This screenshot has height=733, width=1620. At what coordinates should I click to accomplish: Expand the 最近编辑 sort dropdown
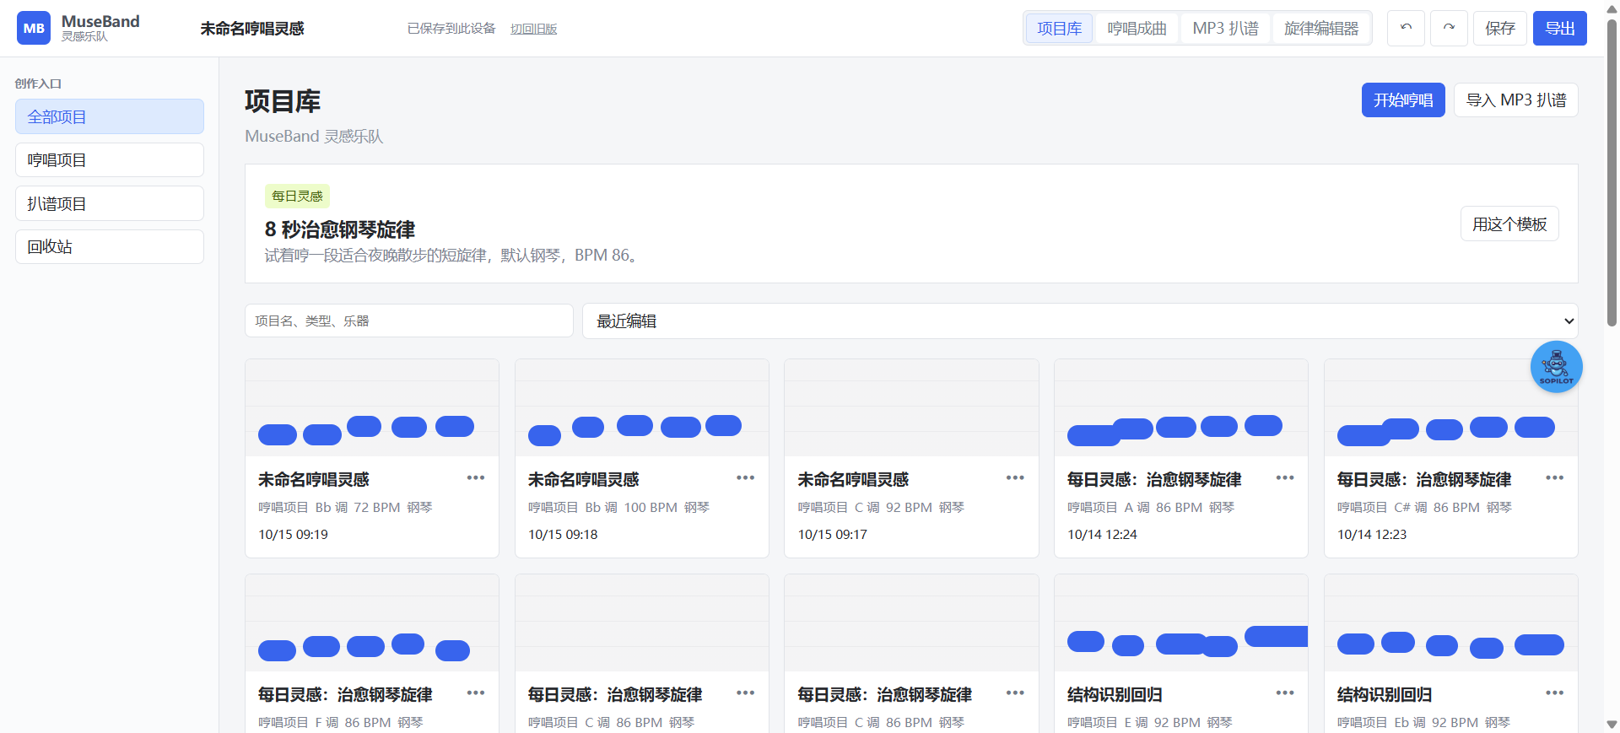coord(1080,321)
